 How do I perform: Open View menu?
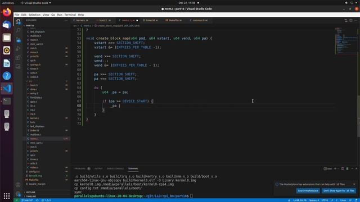click(46, 15)
